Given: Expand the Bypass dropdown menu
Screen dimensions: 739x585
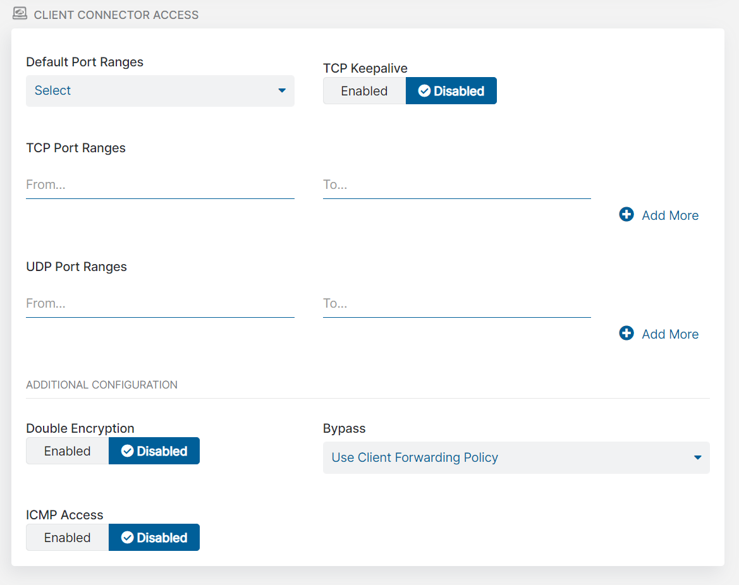Looking at the screenshot, I should (516, 457).
